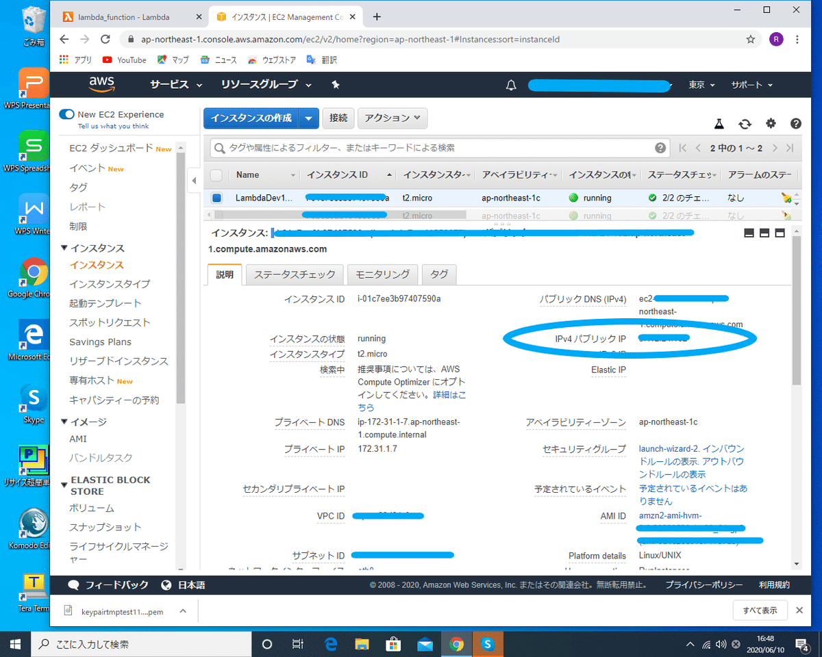Click 日本語 language selector
822x657 pixels.
point(184,585)
